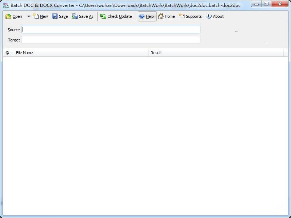Minimize the converter window
The width and height of the screenshot is (291, 218).
(x=257, y=4)
